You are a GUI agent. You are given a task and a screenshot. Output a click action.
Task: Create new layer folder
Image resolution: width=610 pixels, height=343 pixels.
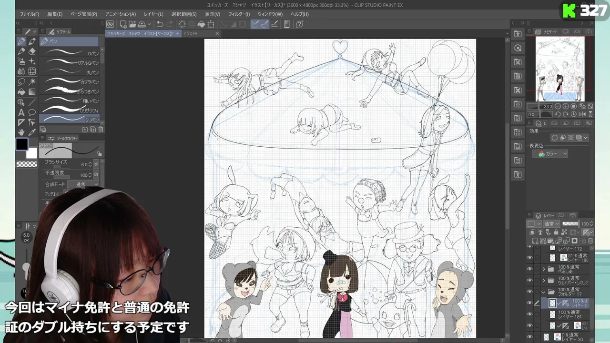[x=551, y=241]
